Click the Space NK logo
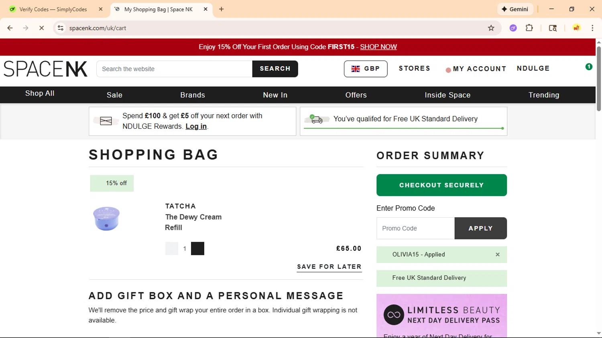The height and width of the screenshot is (338, 602). tap(46, 69)
